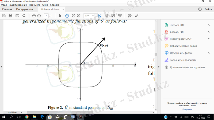The width and height of the screenshot is (214, 120).
Task: Expand the Редактировать PDF tool
Action: pyautogui.click(x=209, y=39)
